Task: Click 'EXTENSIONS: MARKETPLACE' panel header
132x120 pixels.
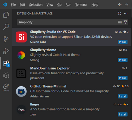Action: point(35,14)
